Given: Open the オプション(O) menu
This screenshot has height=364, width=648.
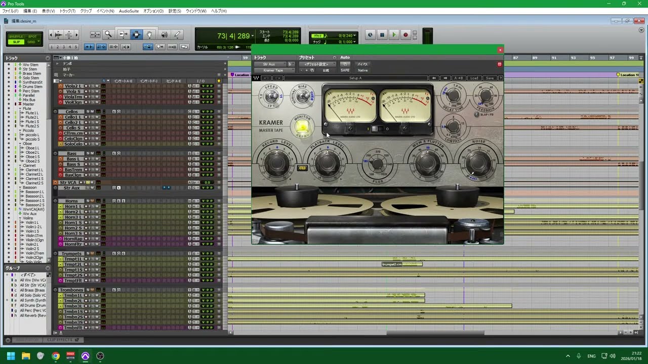Looking at the screenshot, I should click(153, 11).
